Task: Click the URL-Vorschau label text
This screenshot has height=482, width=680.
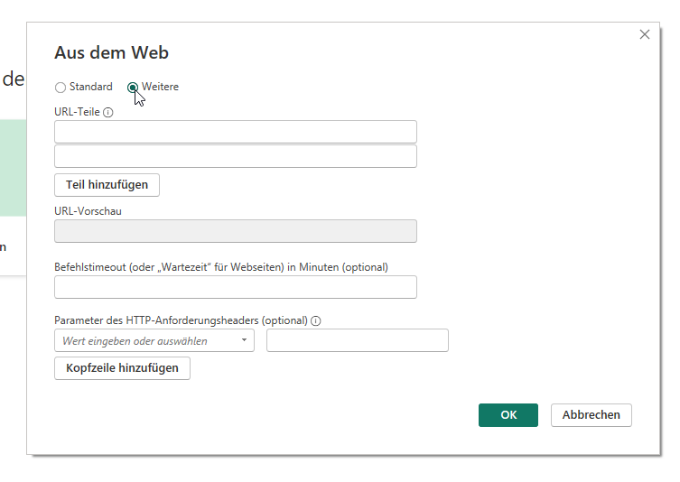Action: point(88,211)
